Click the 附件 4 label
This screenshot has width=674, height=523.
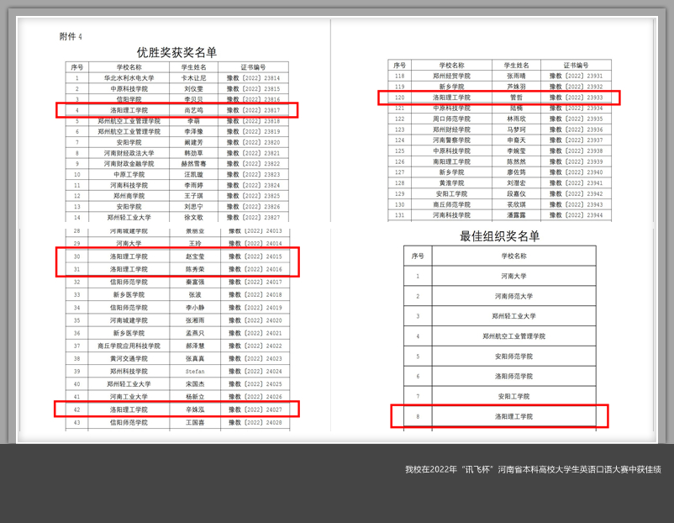point(71,36)
